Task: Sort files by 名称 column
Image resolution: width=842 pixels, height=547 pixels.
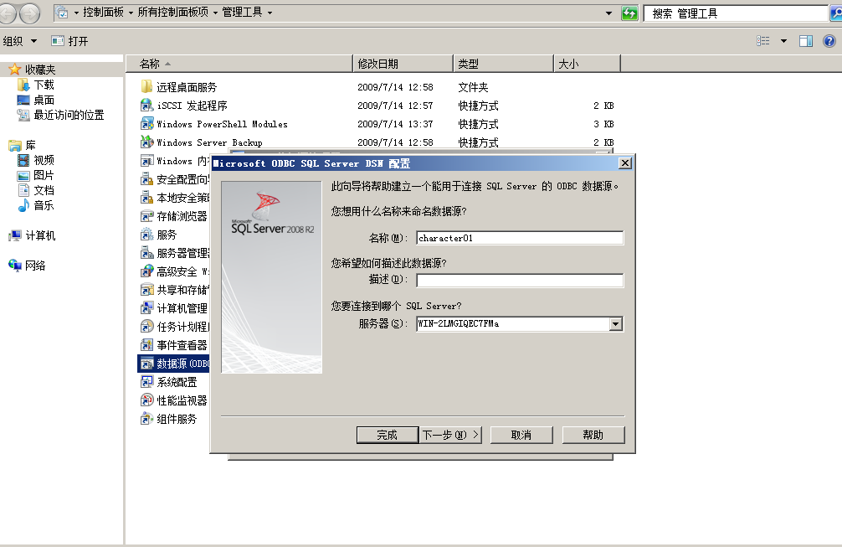Action: point(239,64)
